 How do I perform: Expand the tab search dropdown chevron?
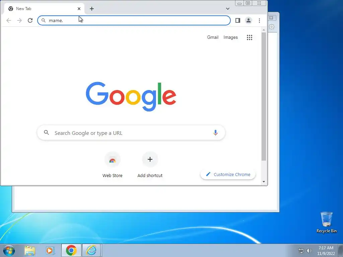pyautogui.click(x=228, y=9)
